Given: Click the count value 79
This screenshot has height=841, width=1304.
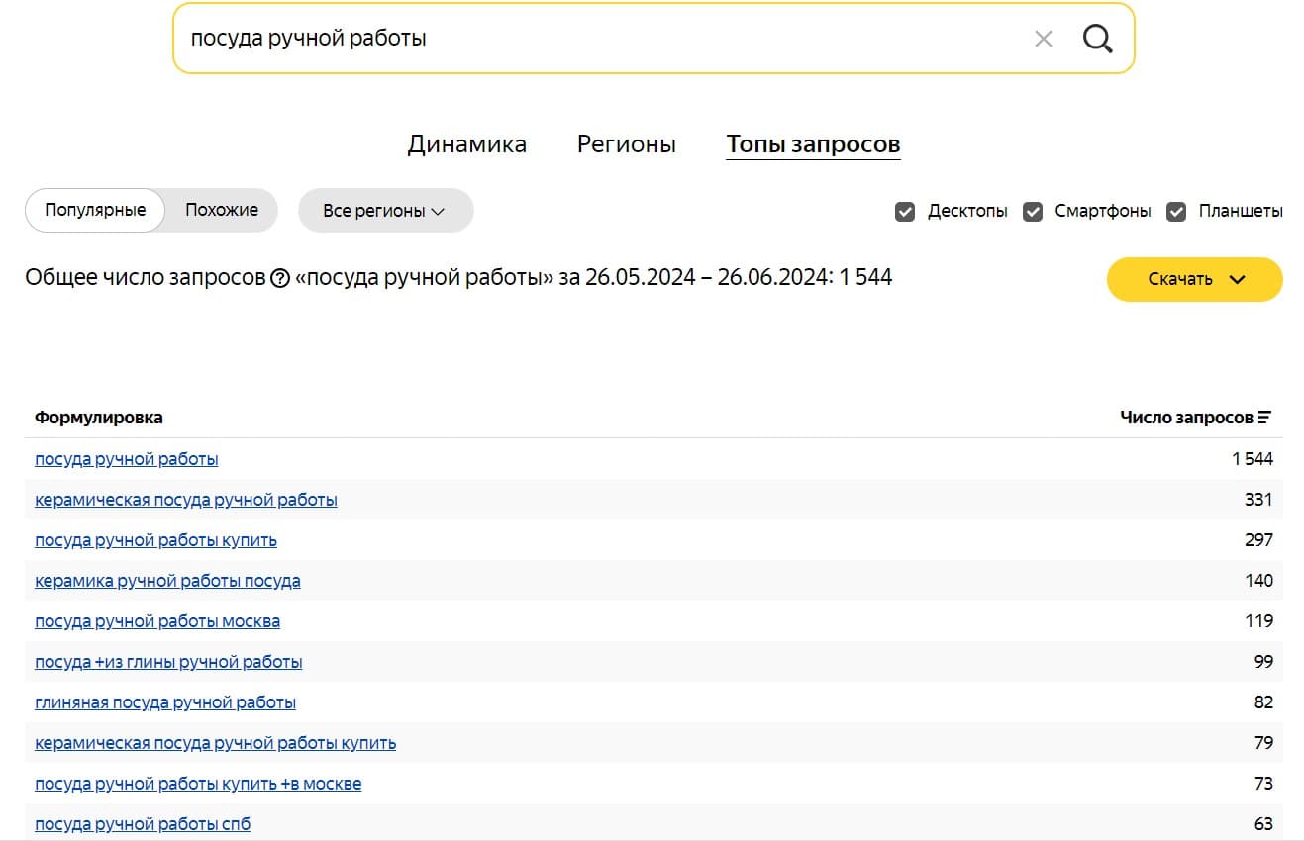Looking at the screenshot, I should point(1263,743).
